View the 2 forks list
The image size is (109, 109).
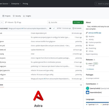[91, 51]
